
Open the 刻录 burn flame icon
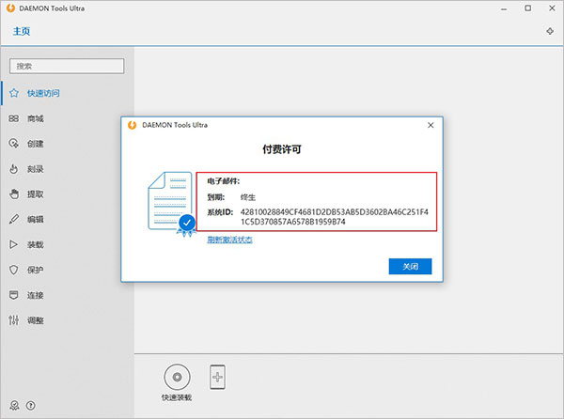[x=14, y=169]
